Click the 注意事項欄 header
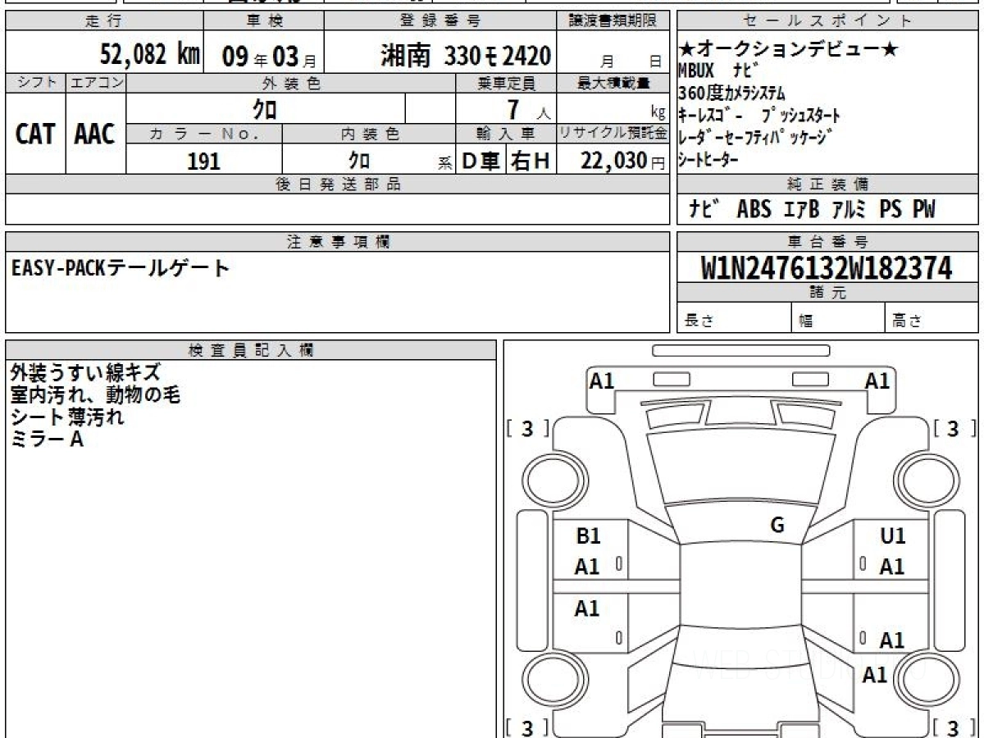This screenshot has width=984, height=738. pos(337,242)
